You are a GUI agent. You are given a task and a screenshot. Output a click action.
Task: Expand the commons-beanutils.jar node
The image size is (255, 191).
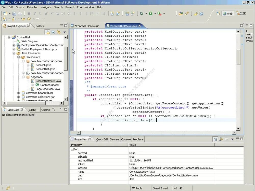coord(19,93)
